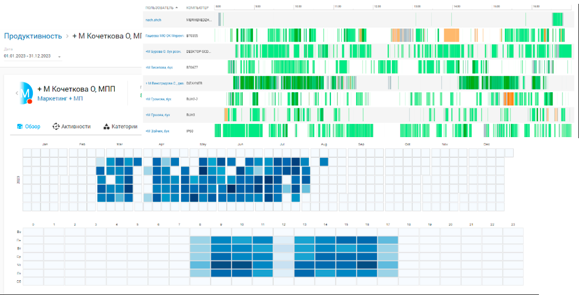Click the Ср hour 17 cell in hourly heatmap
Screen dimensions: 579x295
[388, 257]
